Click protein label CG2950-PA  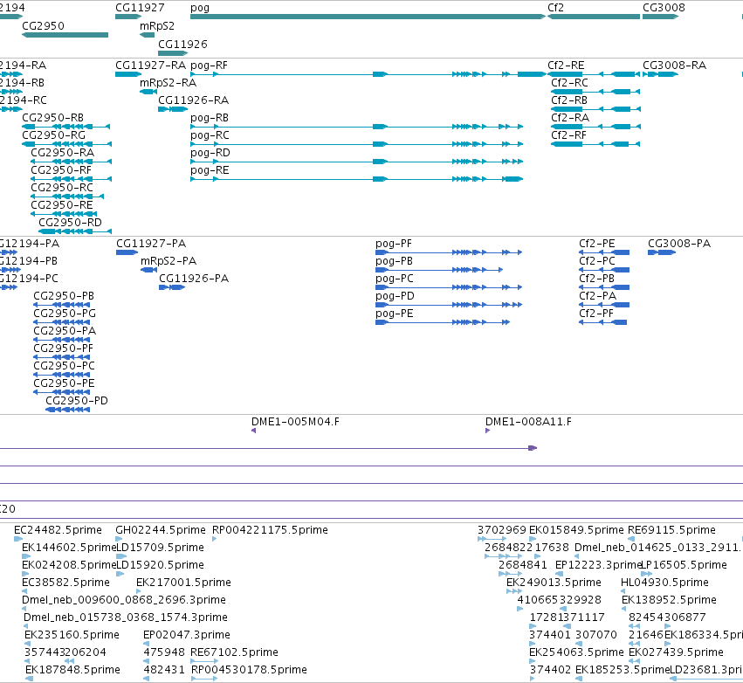tap(65, 331)
